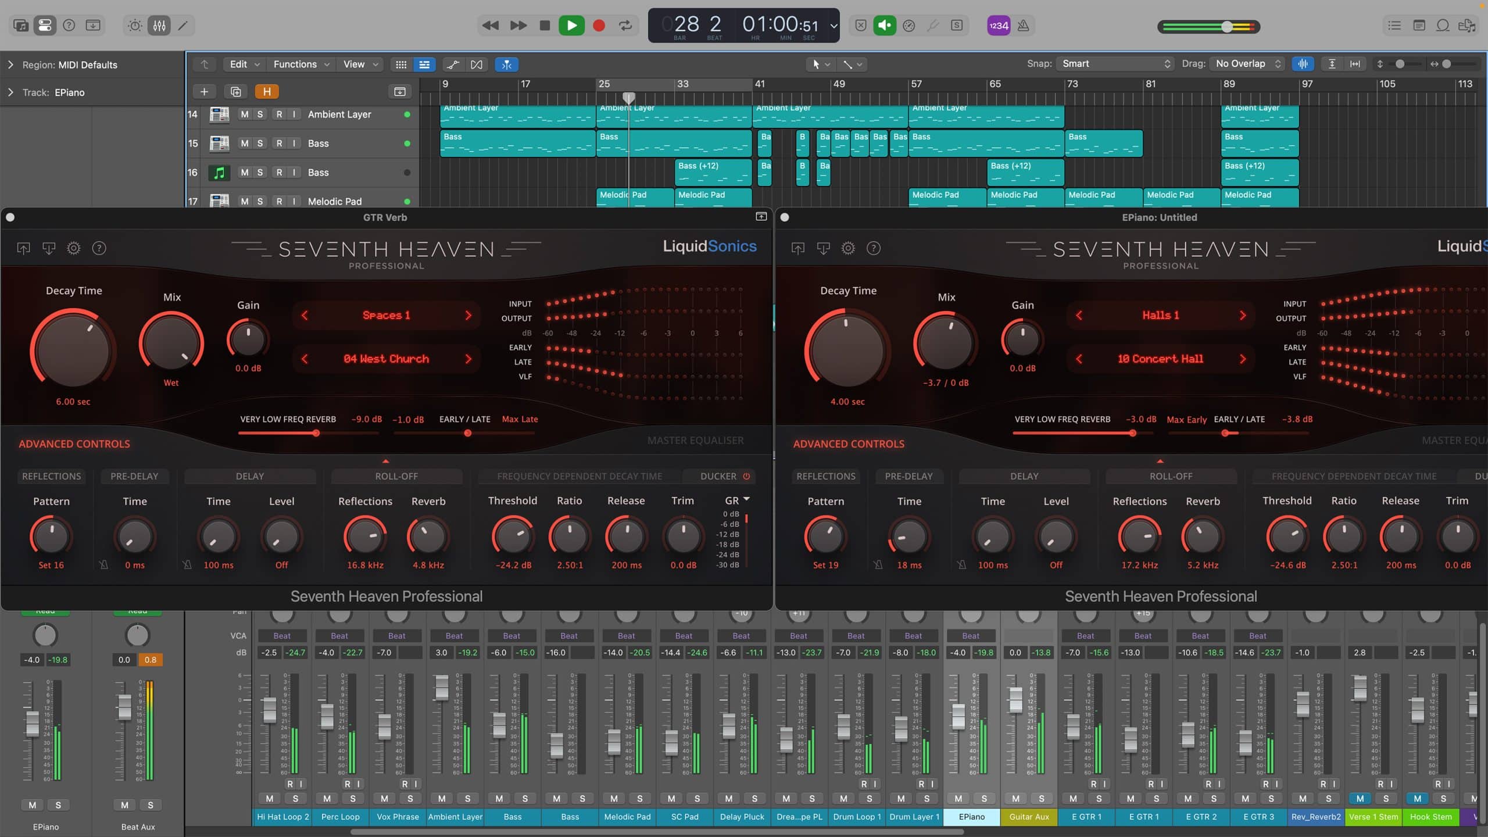
Task: Open help icon in GTR Verb plugin
Action: click(x=99, y=248)
